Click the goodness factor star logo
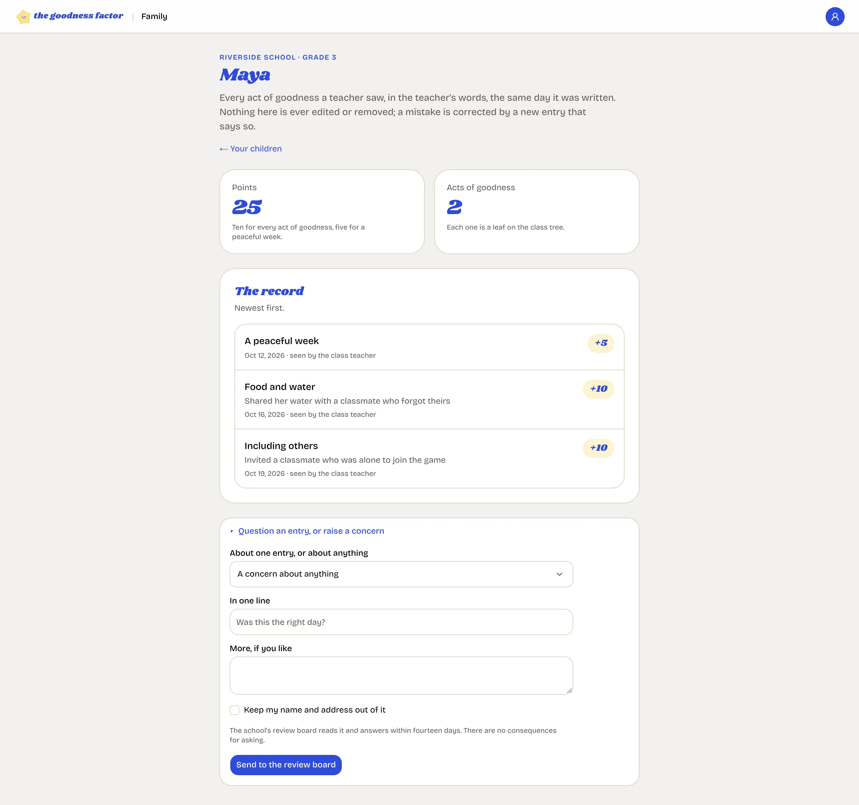Screen dimensions: 859x805 23,17
